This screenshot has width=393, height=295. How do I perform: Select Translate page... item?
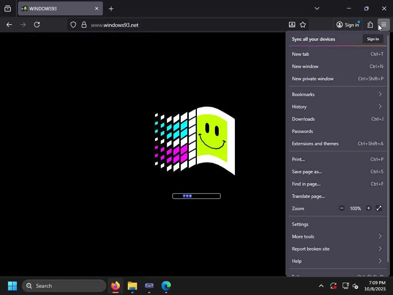[x=338, y=196]
